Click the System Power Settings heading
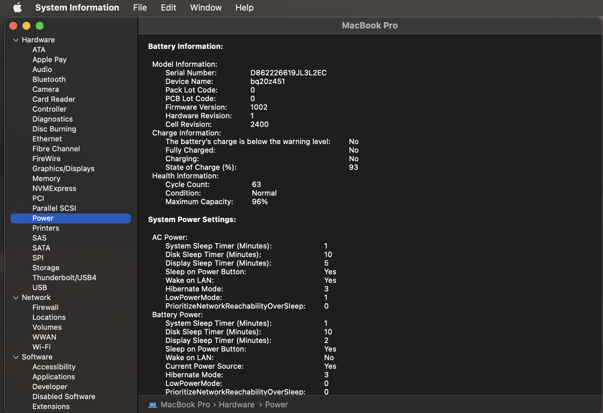Viewport: 603px width, 413px height. pyautogui.click(x=192, y=219)
